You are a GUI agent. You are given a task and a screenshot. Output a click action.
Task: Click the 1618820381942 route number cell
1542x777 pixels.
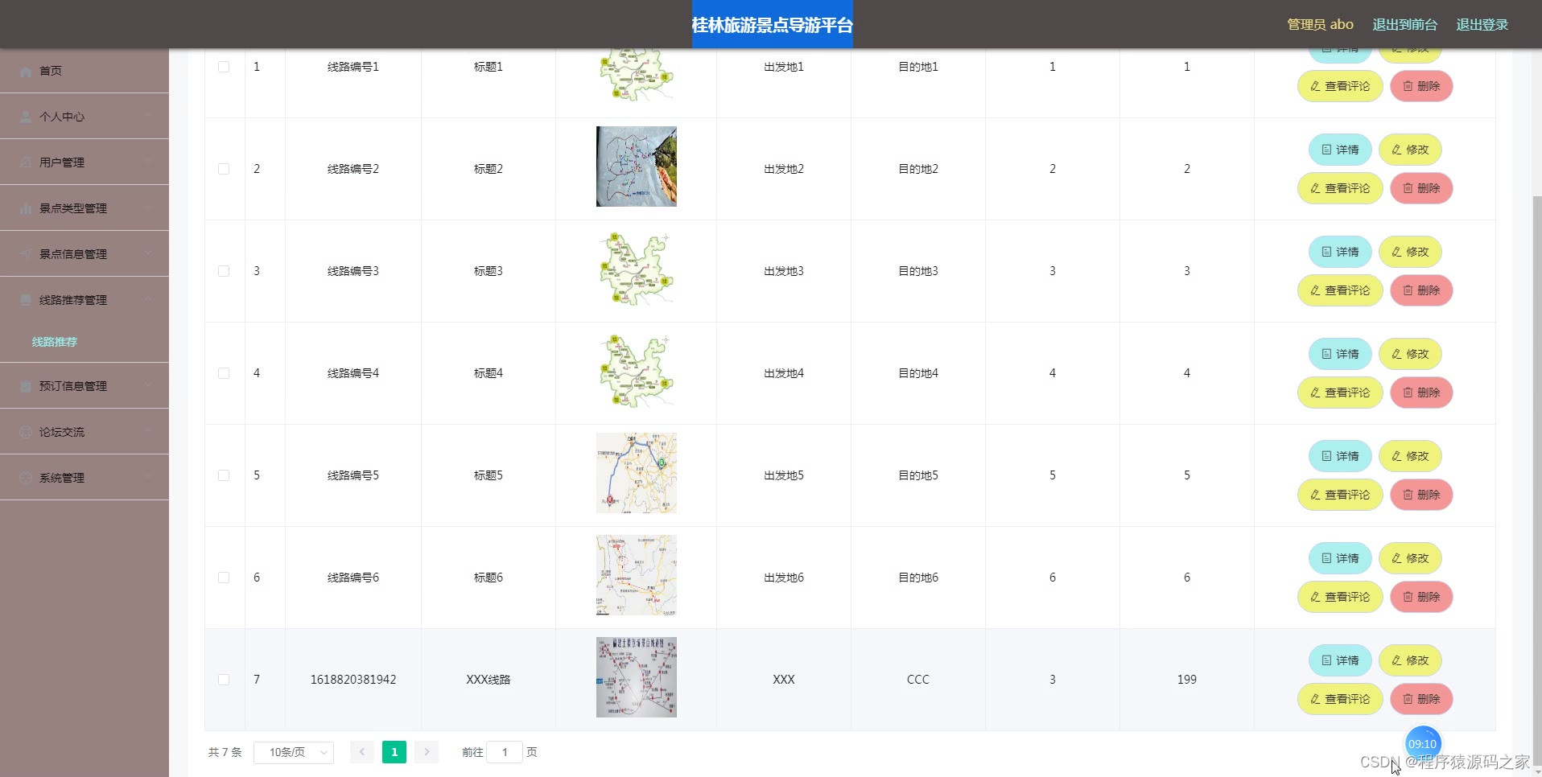(353, 680)
